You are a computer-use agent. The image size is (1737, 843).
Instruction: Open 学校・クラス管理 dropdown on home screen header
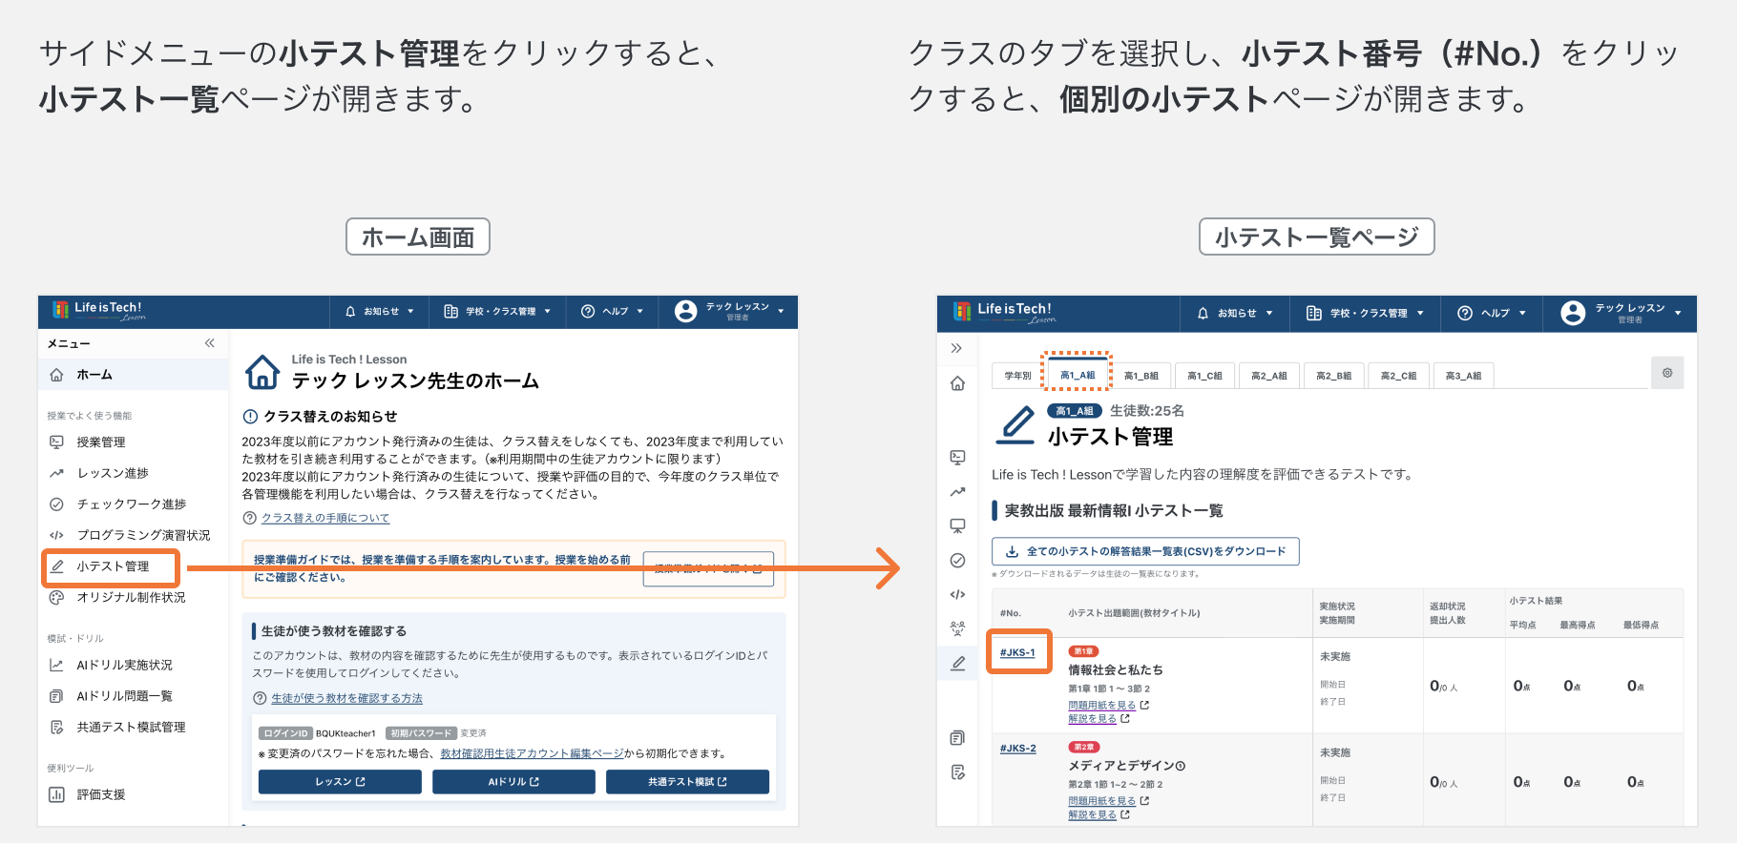coord(497,312)
